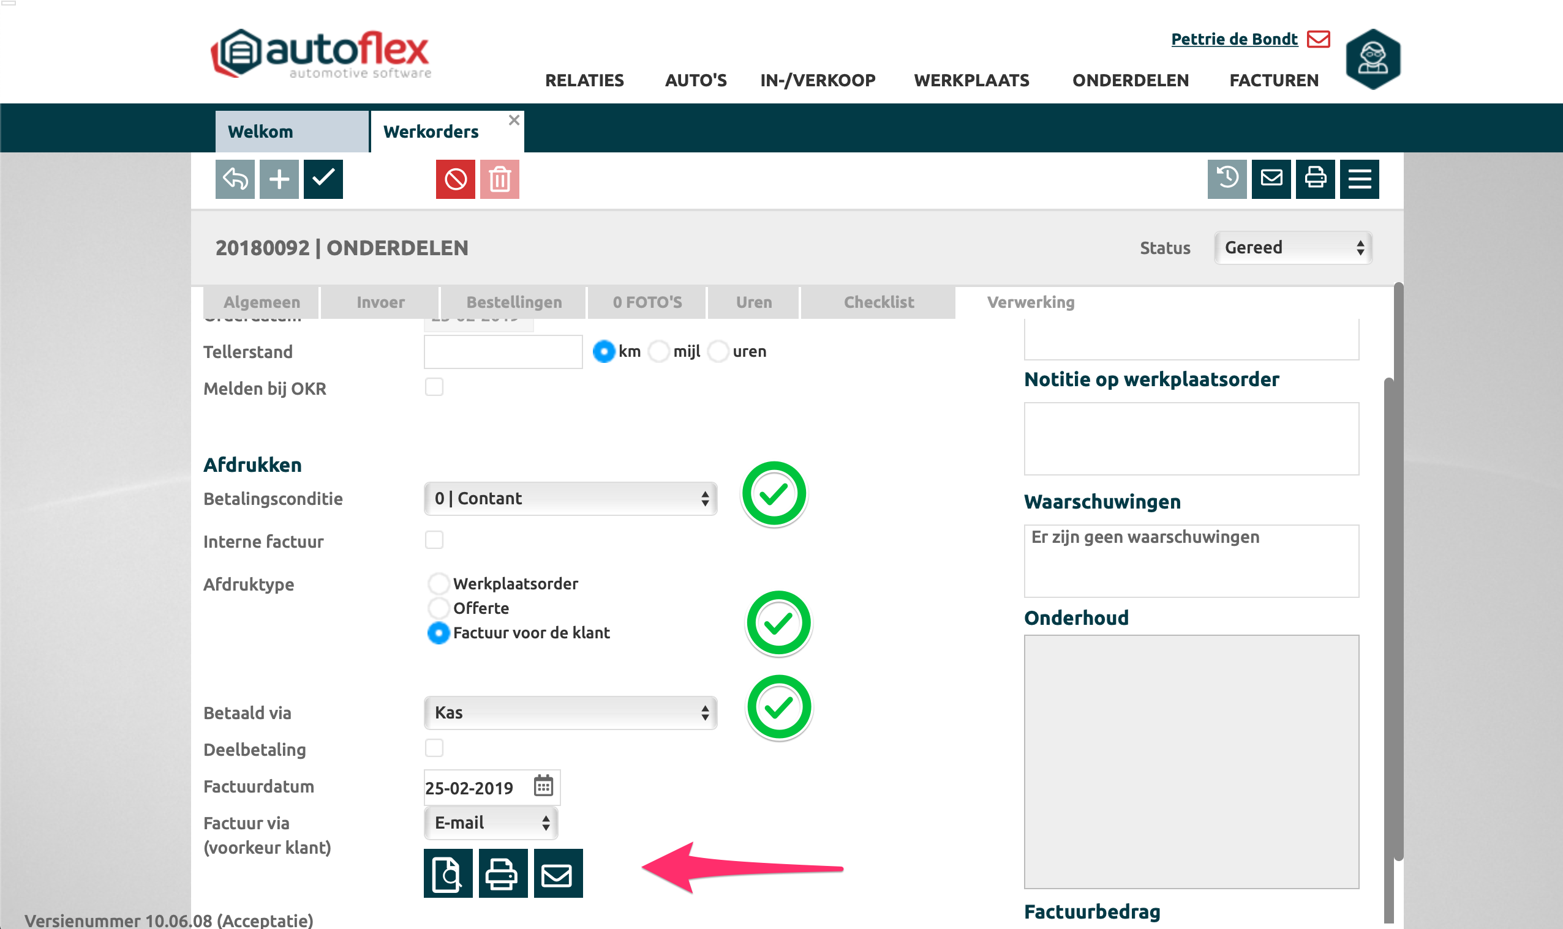
Task: Enable the Melden bij OKR checkbox
Action: coord(434,387)
